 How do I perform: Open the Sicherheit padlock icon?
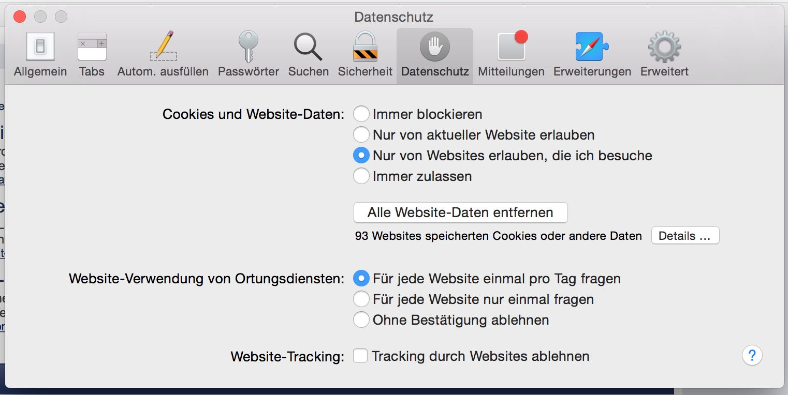click(x=365, y=48)
